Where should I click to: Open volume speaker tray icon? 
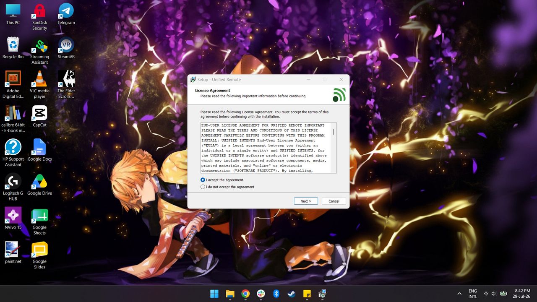494,294
